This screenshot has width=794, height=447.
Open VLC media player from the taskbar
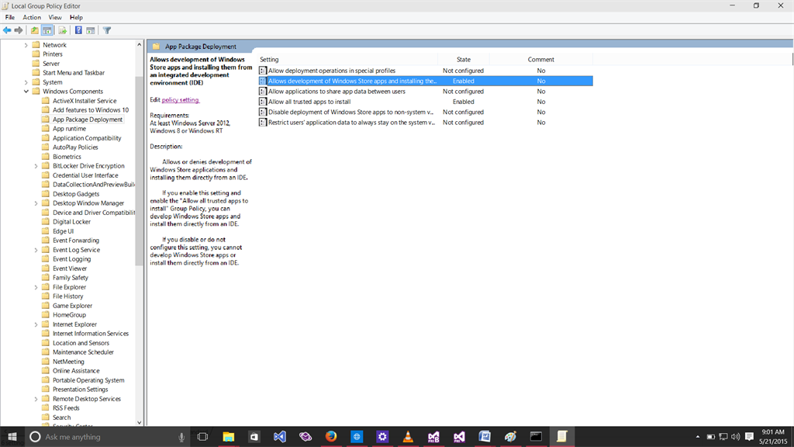pos(408,436)
